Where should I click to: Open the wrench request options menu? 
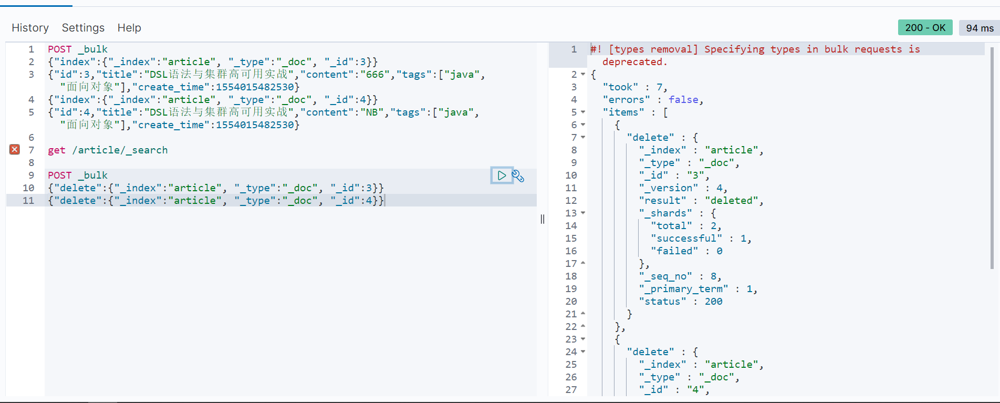pyautogui.click(x=518, y=175)
